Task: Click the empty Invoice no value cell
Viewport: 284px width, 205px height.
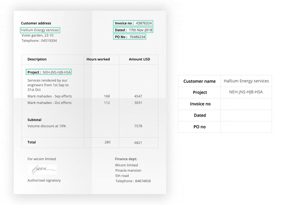Action: pos(246,104)
